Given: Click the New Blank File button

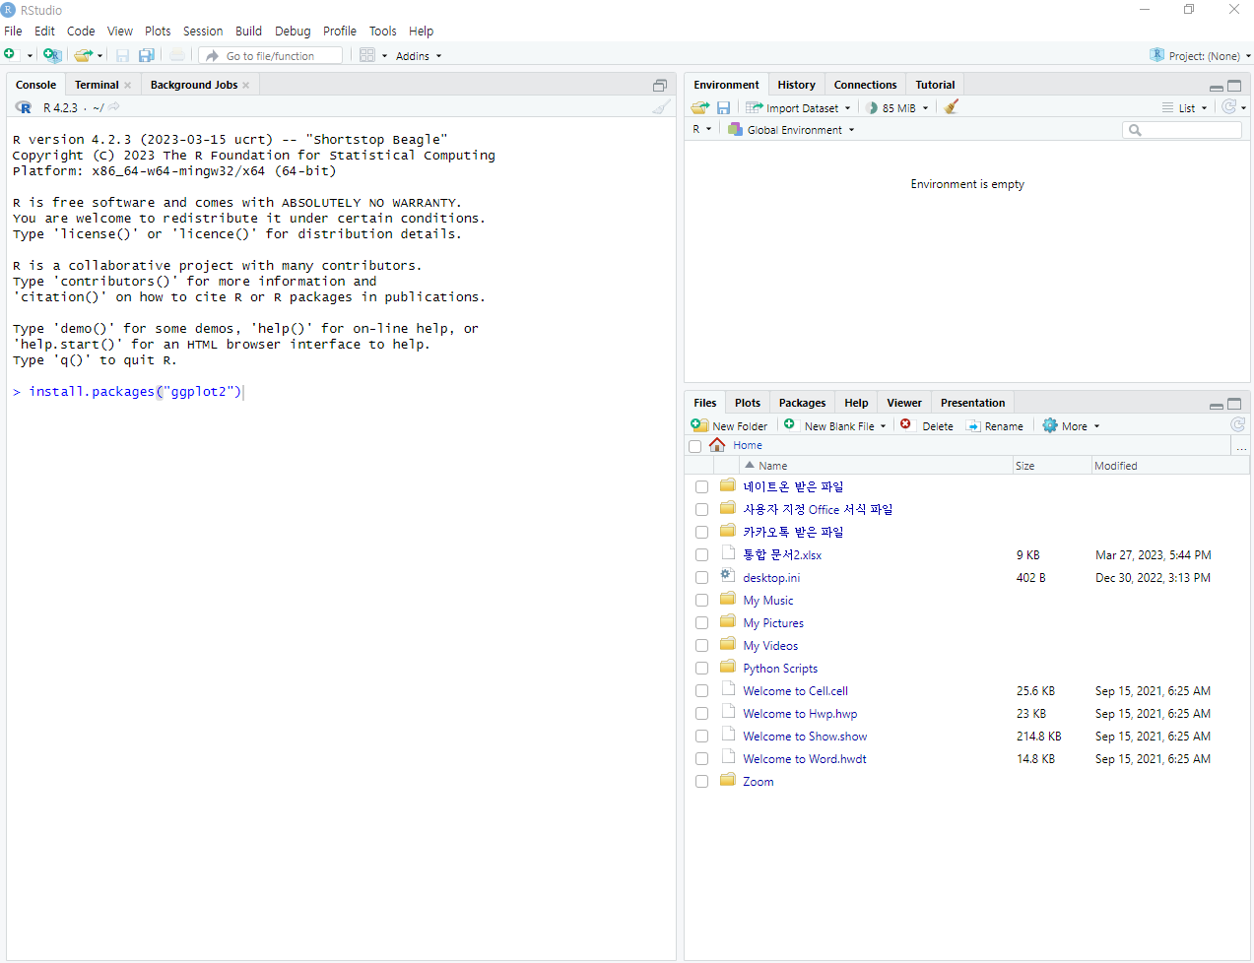Looking at the screenshot, I should 835,425.
